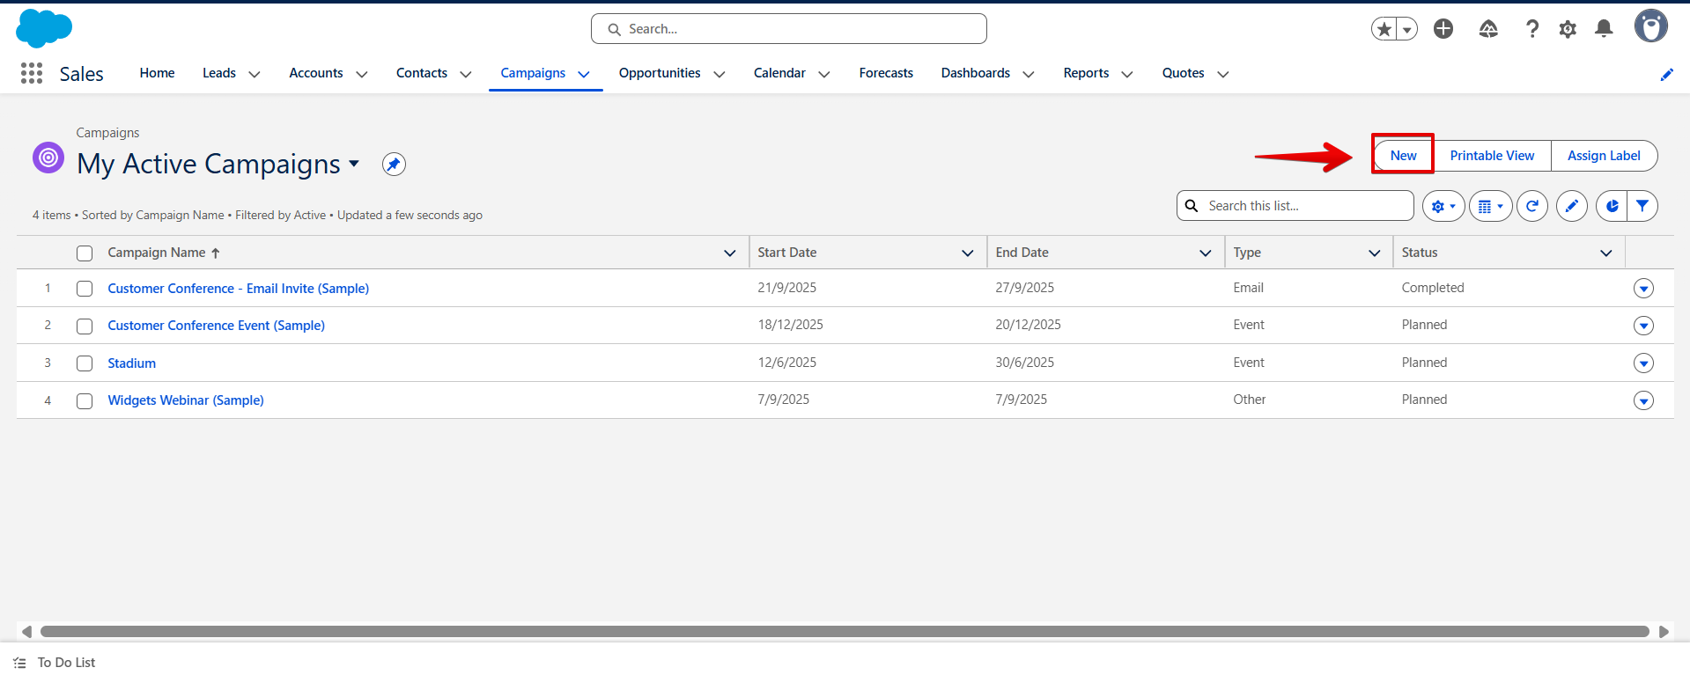1690x675 pixels.
Task: Click the purple Campaigns target icon
Action: coord(48,158)
